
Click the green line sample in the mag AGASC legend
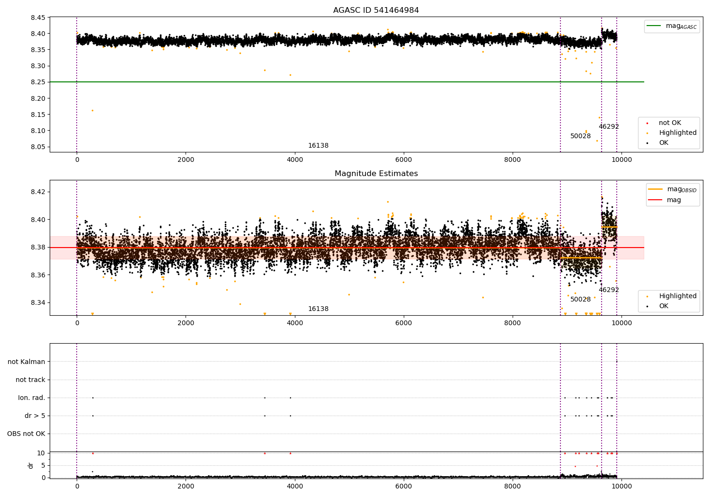[654, 26]
